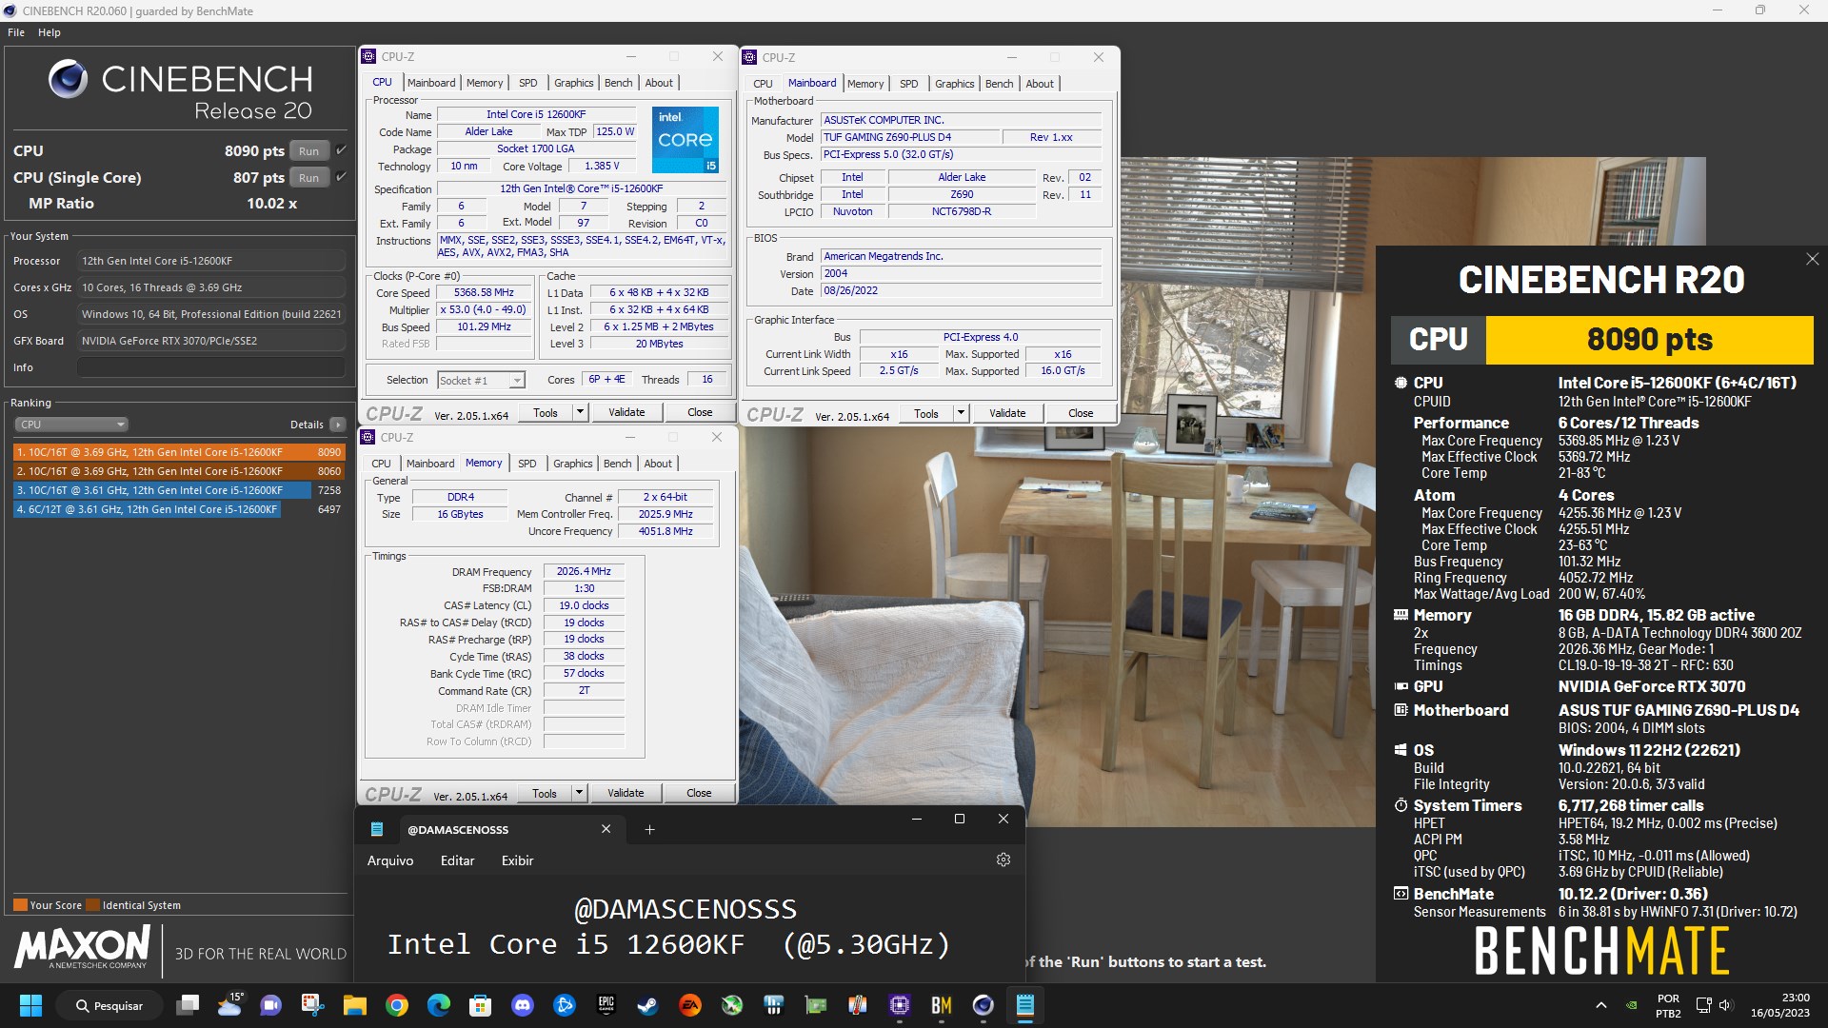The image size is (1828, 1028).
Task: Run the CPU multi-core benchmark
Action: coord(308,150)
